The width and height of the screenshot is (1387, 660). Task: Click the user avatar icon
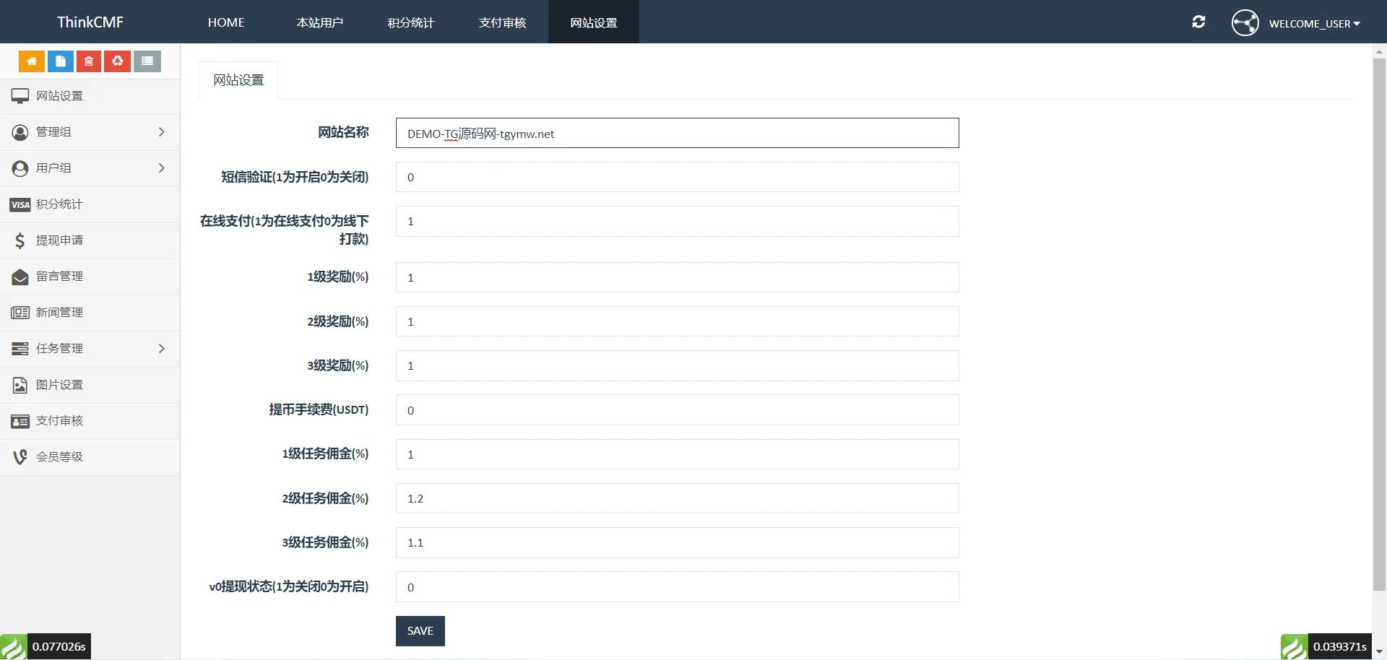tap(1245, 23)
